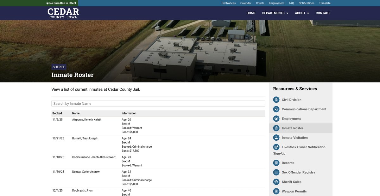Select inmate name Dogbreath, Jhon
The height and width of the screenshot is (196, 380).
82,191
